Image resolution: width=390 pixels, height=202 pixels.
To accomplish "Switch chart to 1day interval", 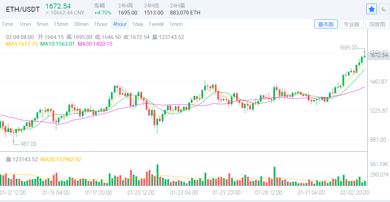I will click(x=138, y=24).
